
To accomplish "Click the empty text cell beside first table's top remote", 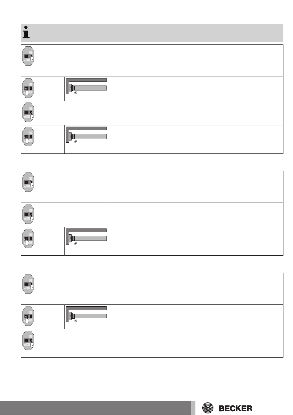I will pos(196,61).
